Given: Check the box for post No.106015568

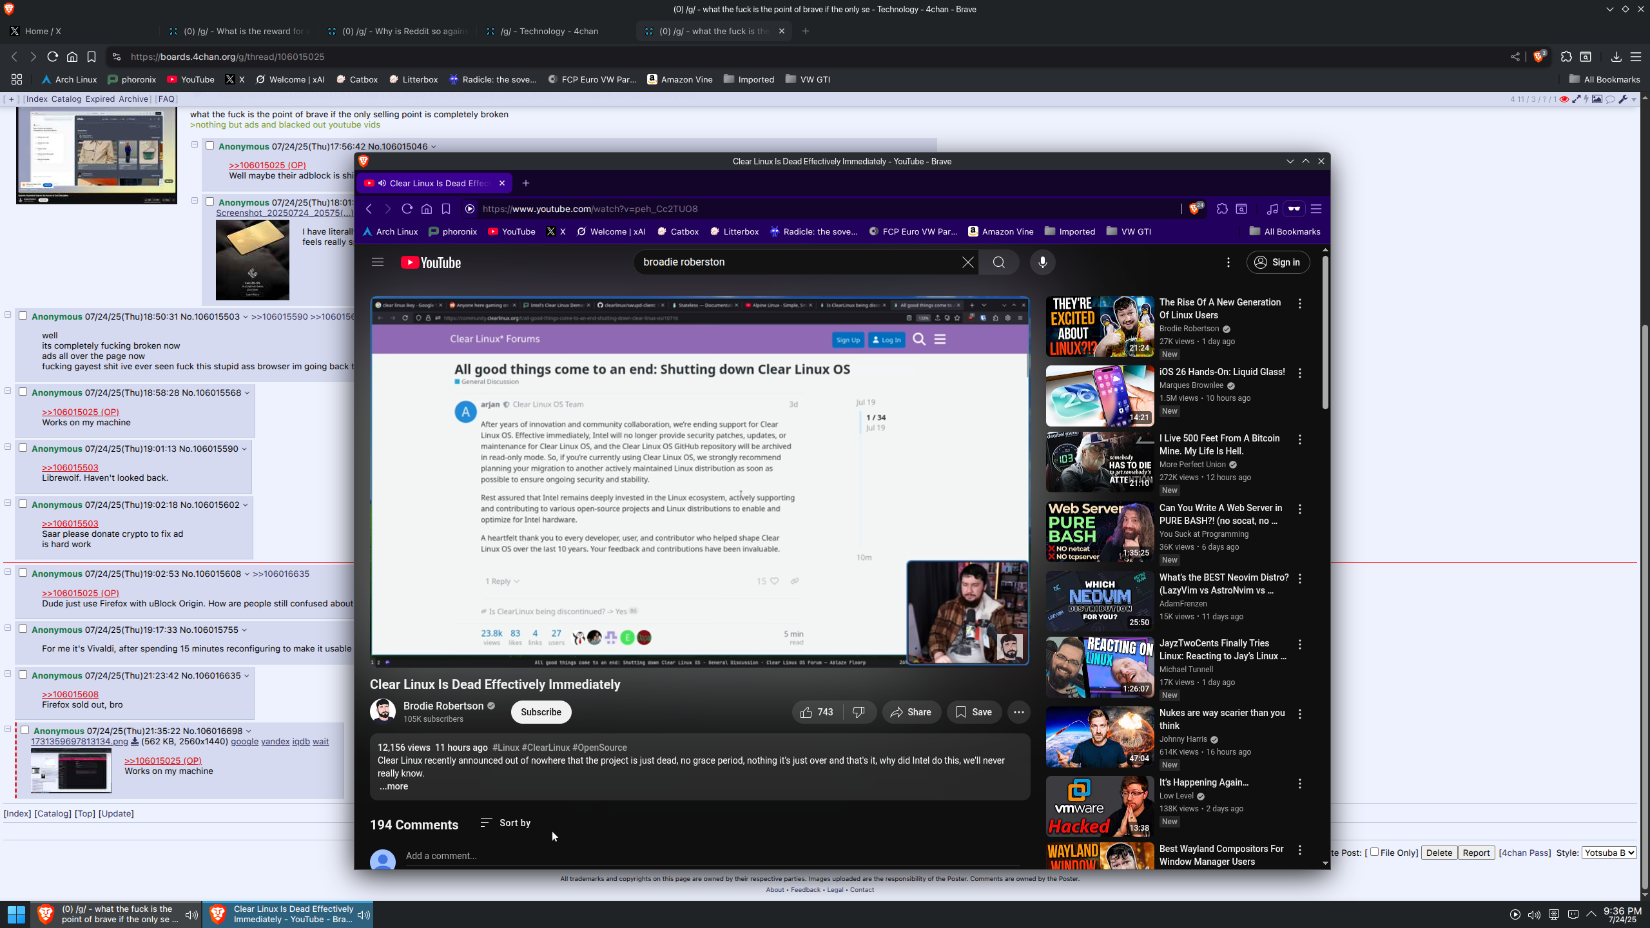Looking at the screenshot, I should (23, 392).
